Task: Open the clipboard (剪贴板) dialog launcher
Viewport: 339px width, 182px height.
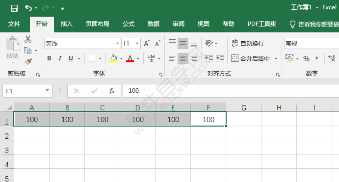Action: point(38,75)
